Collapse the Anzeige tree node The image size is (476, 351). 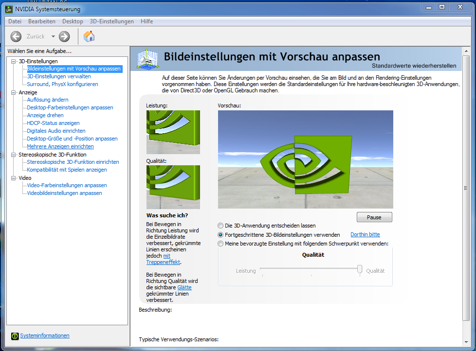click(x=13, y=92)
